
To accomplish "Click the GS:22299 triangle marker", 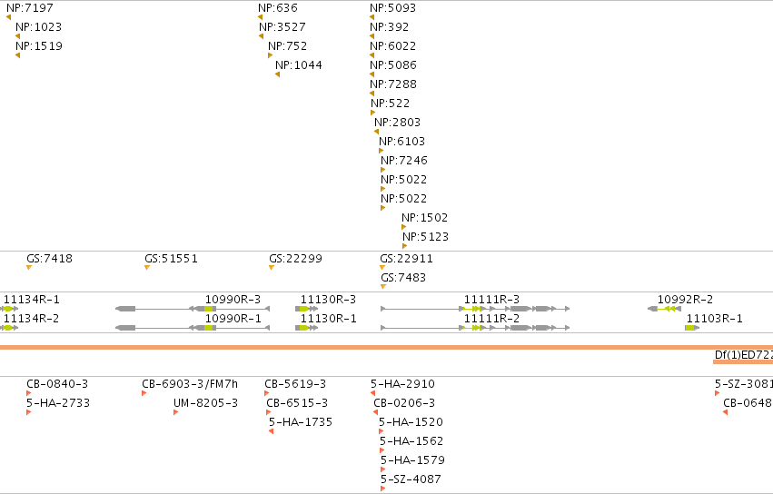I will 272,268.
